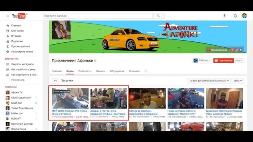Open Тимур Тажетдинов subscription
The width and height of the screenshot is (253, 142).
coord(22,108)
